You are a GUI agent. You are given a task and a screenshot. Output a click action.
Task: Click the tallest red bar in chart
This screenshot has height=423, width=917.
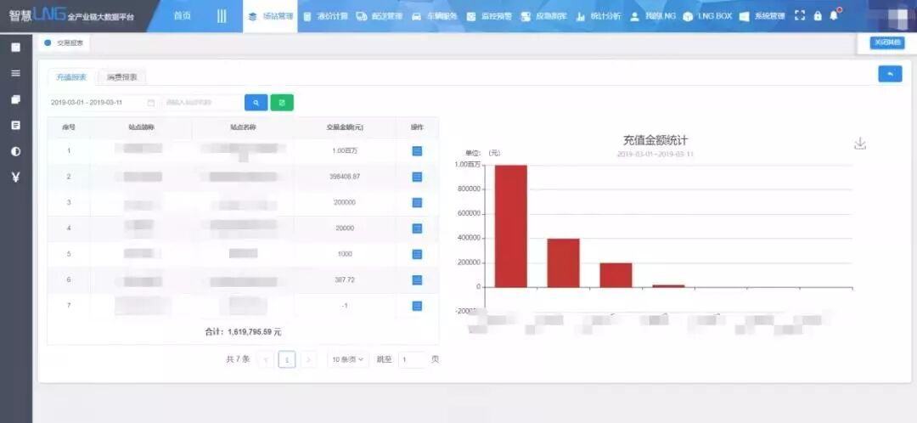(x=510, y=226)
